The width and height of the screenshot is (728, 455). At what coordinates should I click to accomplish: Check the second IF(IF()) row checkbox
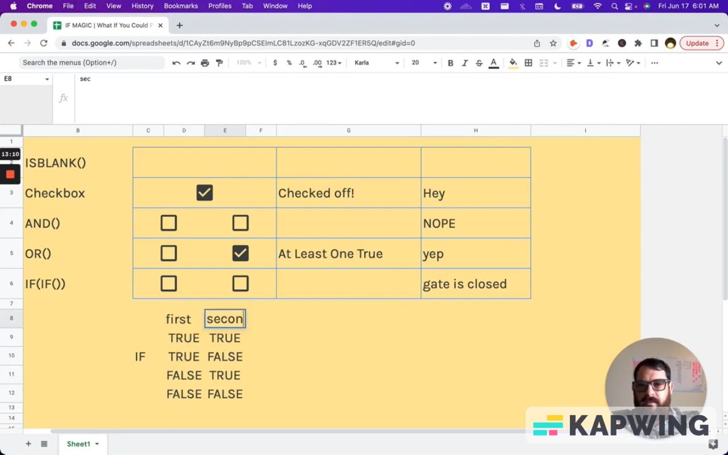241,283
